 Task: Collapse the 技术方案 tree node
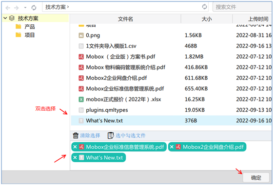click(x=5, y=18)
